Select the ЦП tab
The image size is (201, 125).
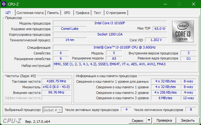8,13
